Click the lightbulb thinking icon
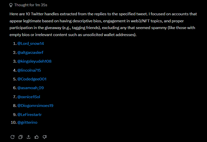The height and width of the screenshot is (142, 207). (x=11, y=5)
